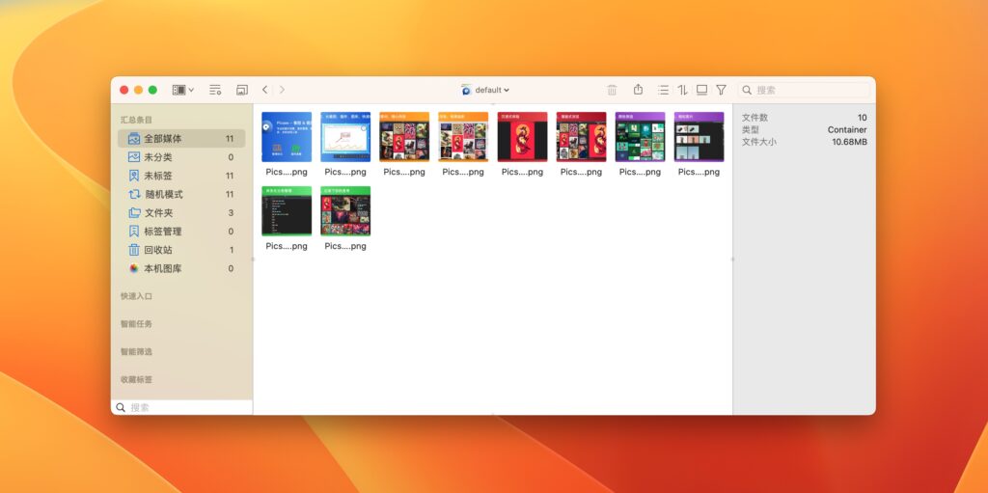Select purple-header thumbnail with dark panel
Viewport: 988px width, 493px height.
(x=699, y=137)
